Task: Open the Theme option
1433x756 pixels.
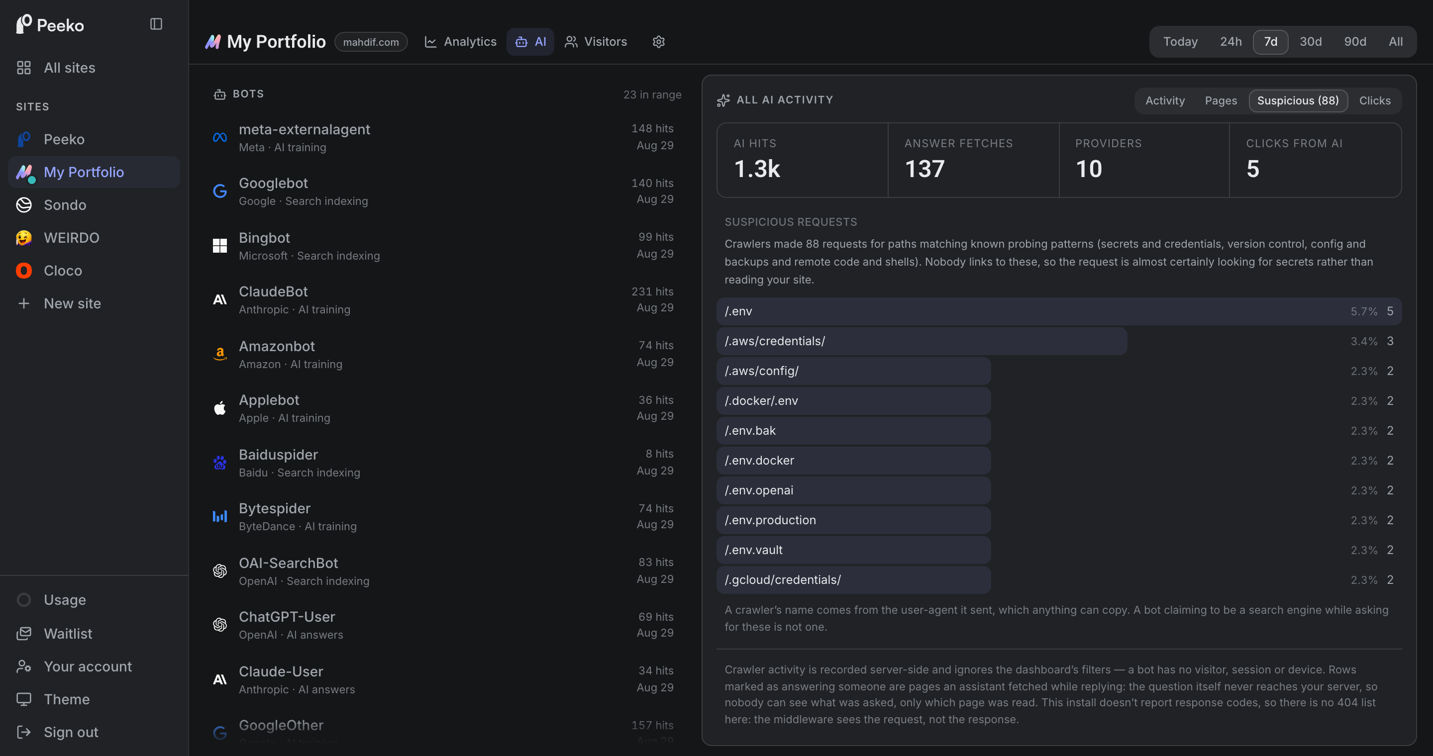Action: (94, 699)
